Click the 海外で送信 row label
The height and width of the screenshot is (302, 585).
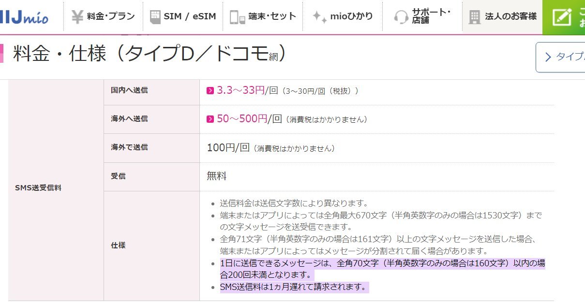(129, 147)
